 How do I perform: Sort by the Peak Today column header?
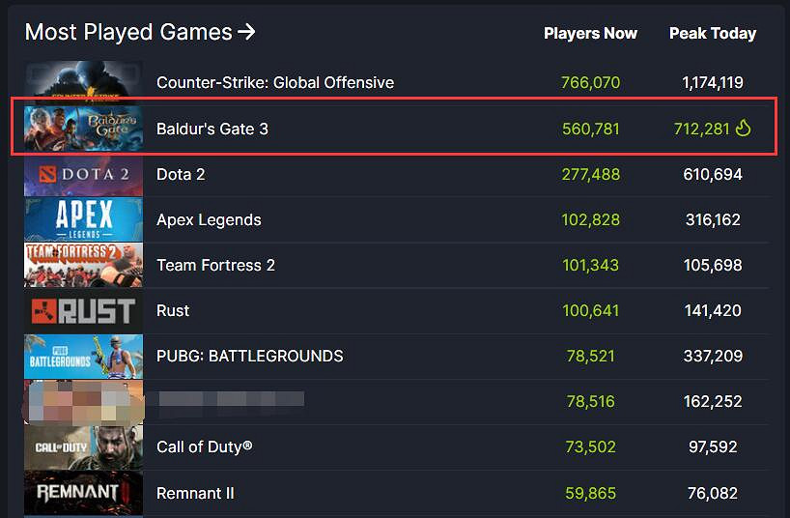pyautogui.click(x=712, y=33)
